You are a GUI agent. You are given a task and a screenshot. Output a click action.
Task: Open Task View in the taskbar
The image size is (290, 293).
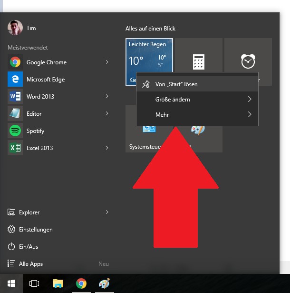point(34,283)
